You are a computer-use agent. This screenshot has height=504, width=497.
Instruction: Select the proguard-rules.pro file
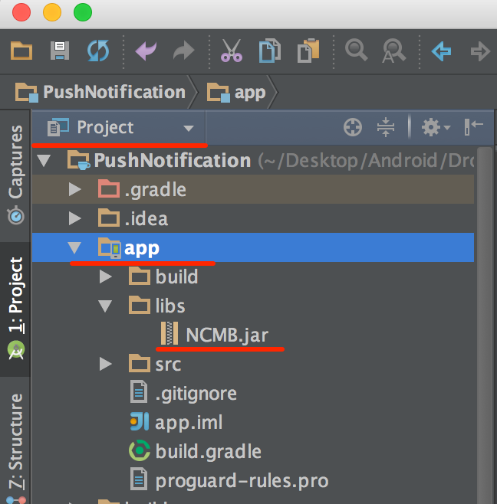pos(253,480)
